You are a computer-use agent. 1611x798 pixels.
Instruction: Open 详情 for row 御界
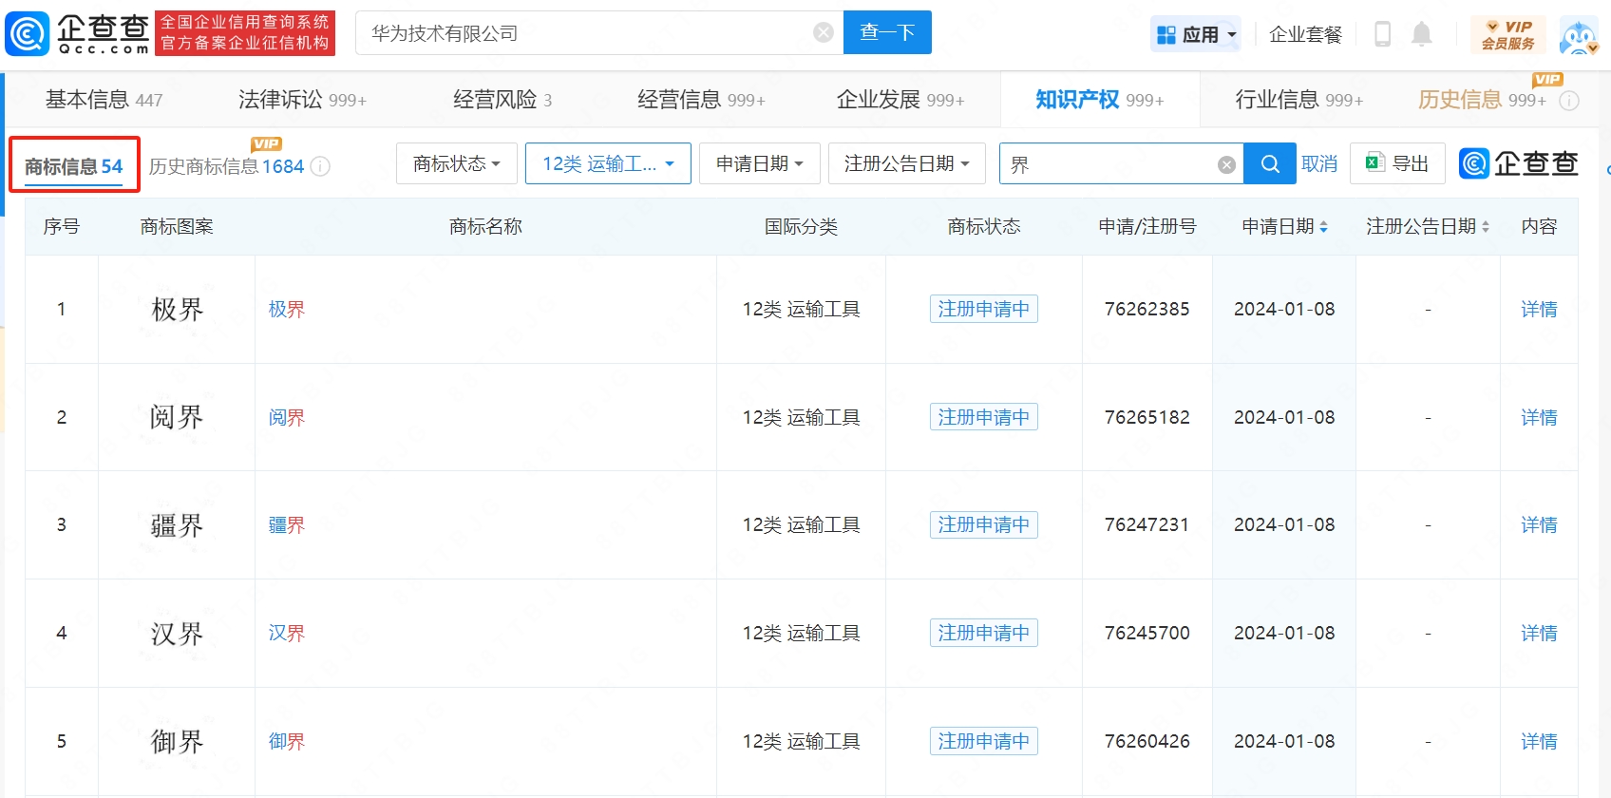pos(1539,741)
